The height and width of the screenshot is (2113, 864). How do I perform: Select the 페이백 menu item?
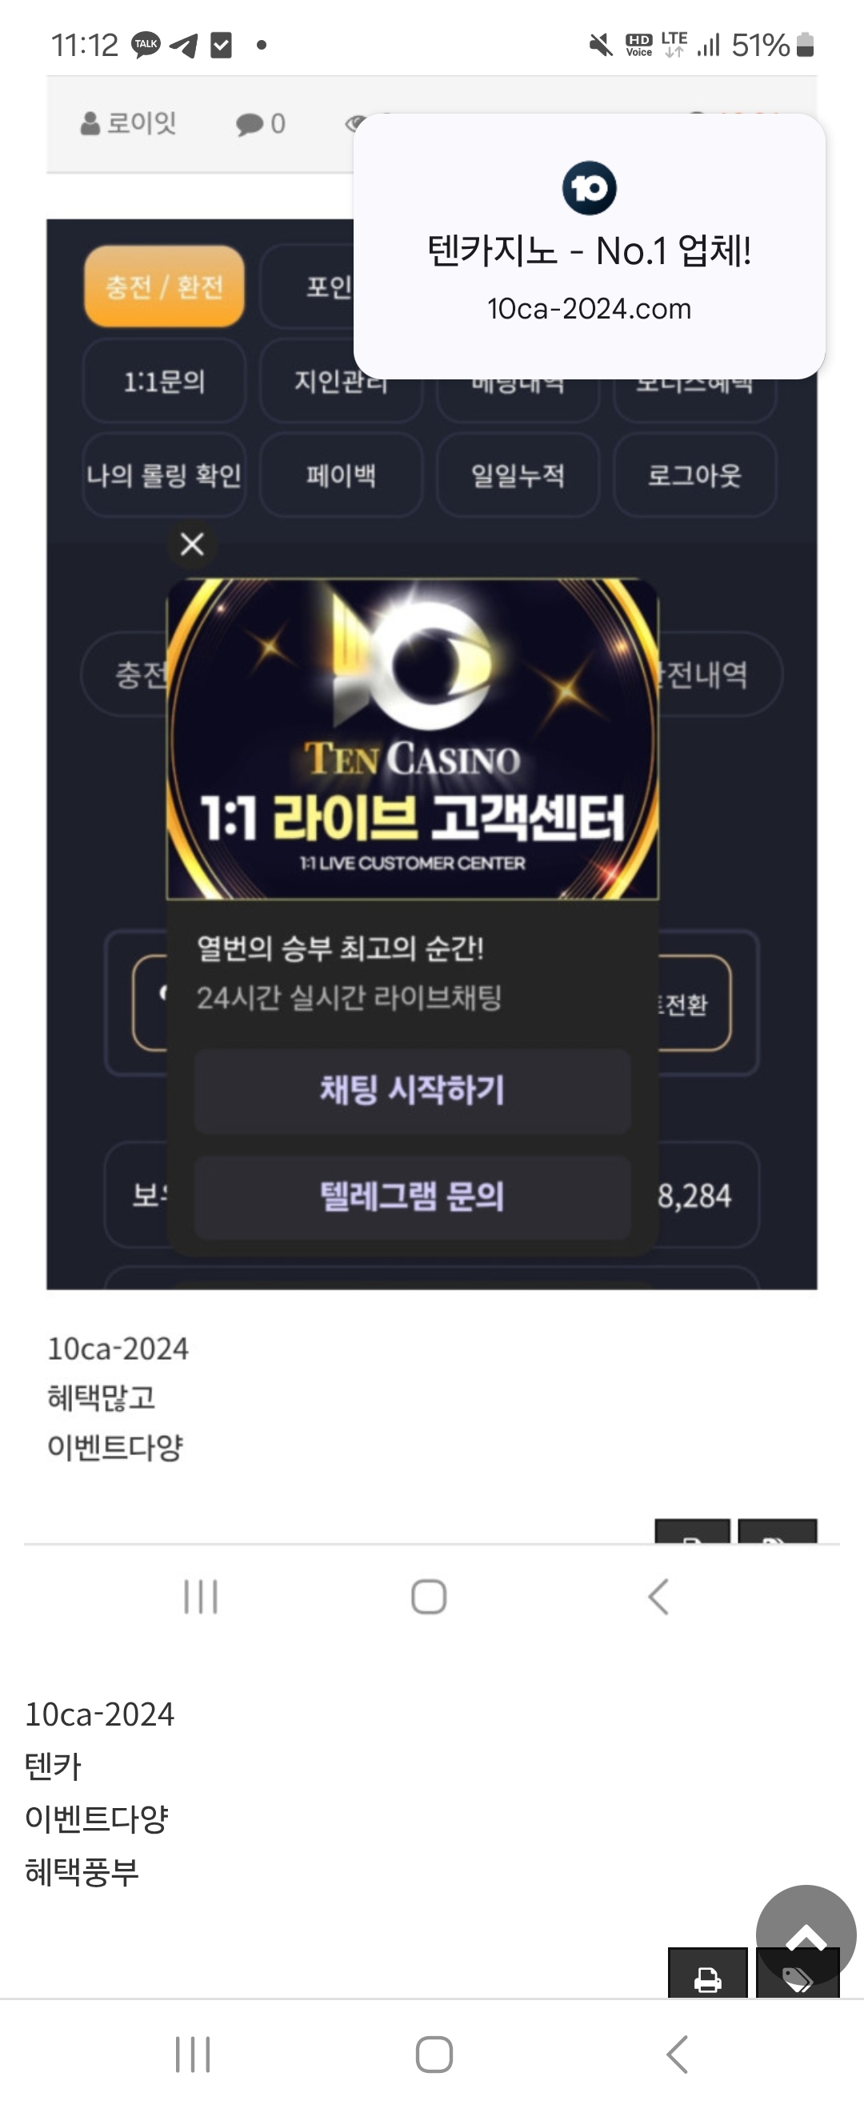tap(341, 475)
